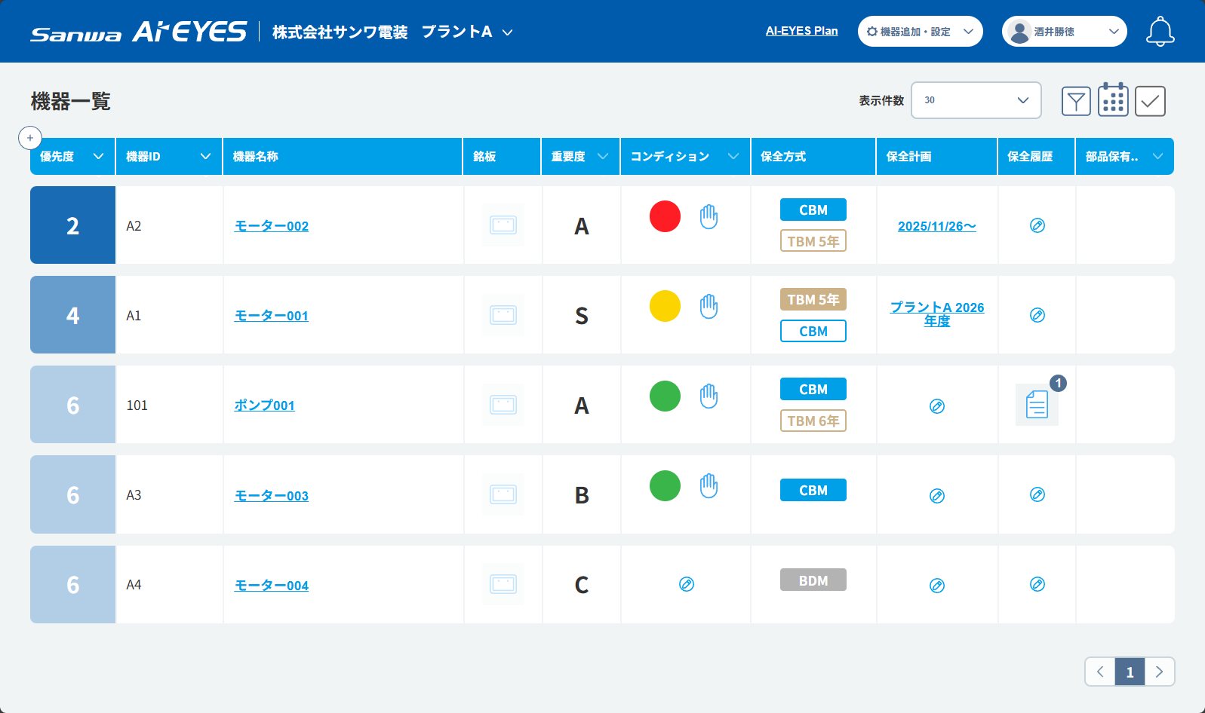This screenshot has height=713, width=1205.
Task: Open nameplate image for モーター001
Action: coord(503,314)
